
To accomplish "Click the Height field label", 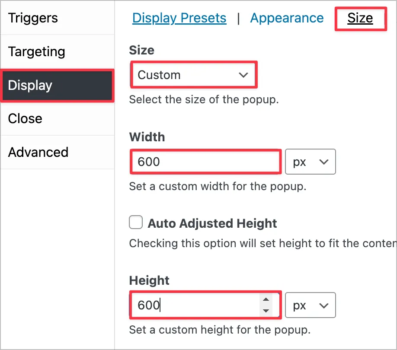I will click(x=149, y=280).
